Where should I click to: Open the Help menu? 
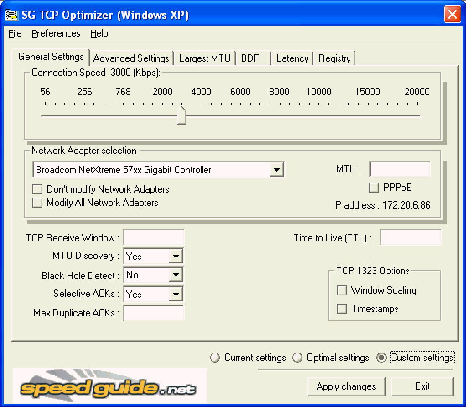coord(99,33)
